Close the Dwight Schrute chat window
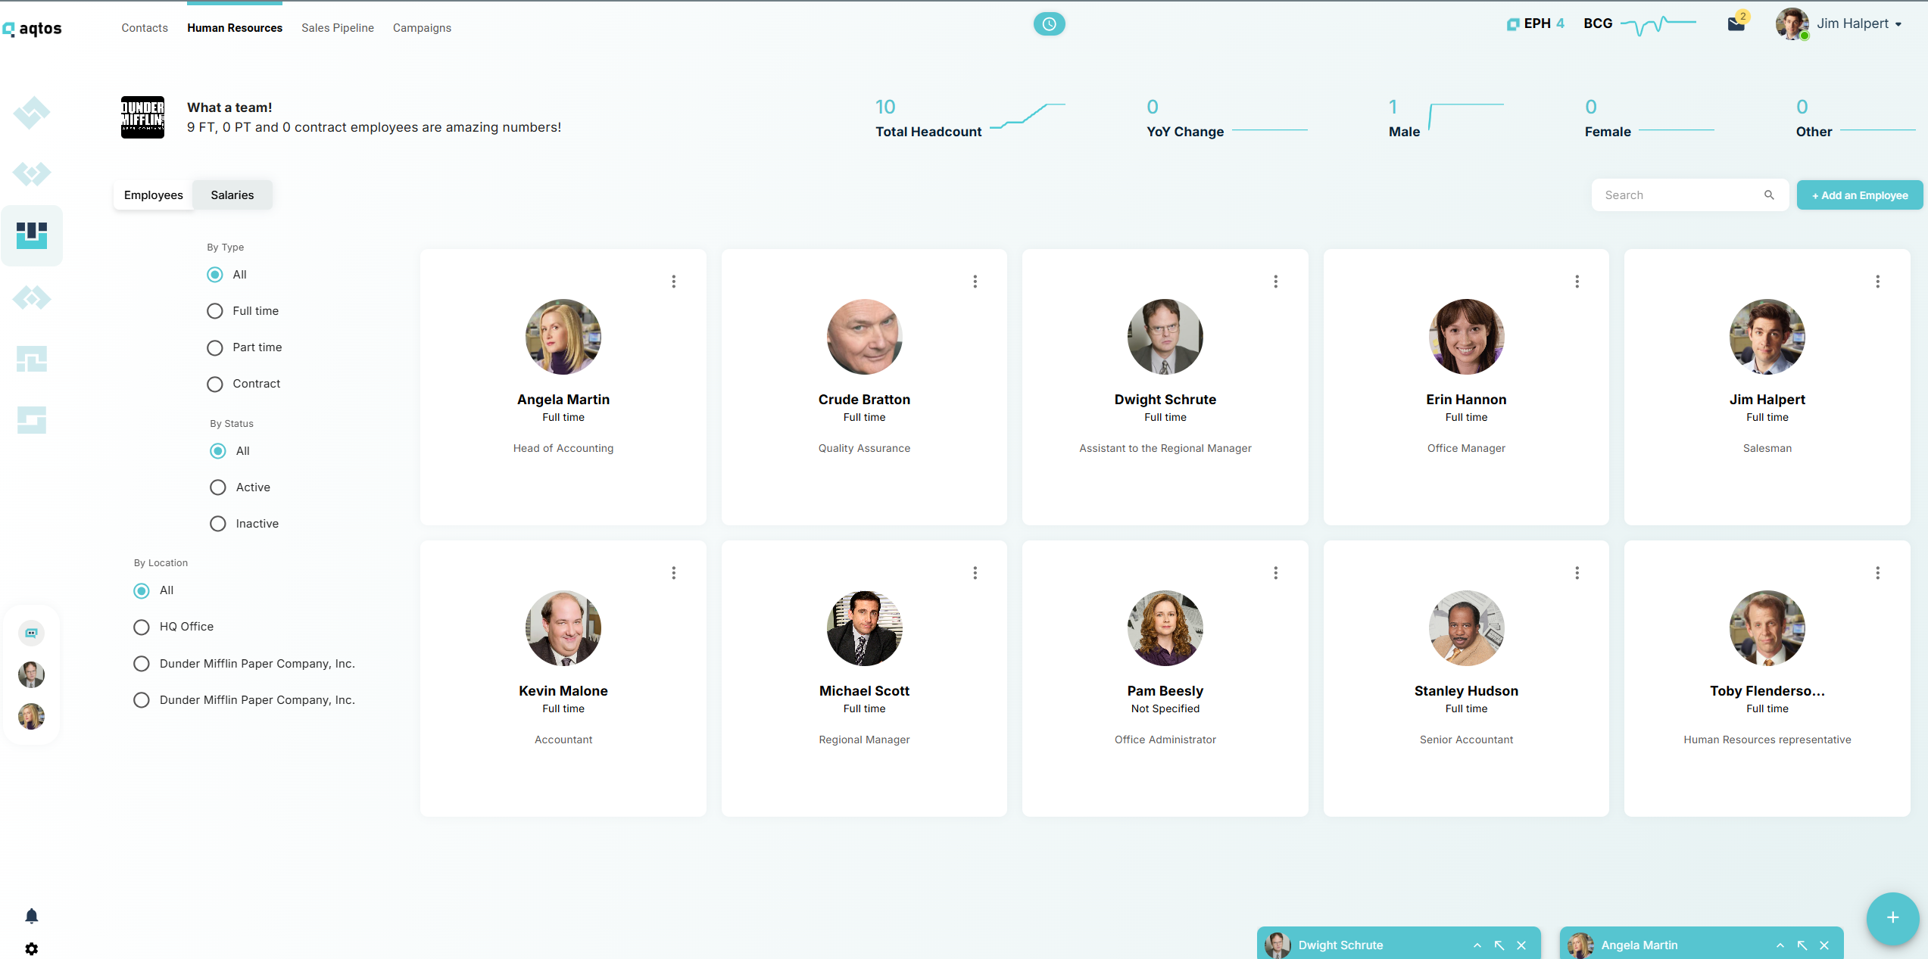1928x959 pixels. (x=1521, y=945)
